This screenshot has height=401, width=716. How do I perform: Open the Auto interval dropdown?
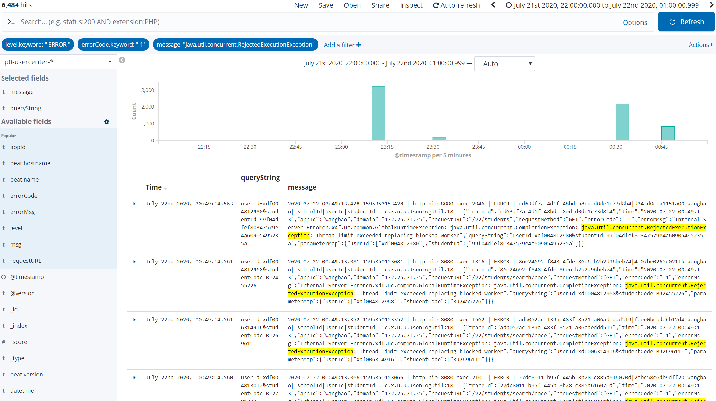pos(504,64)
